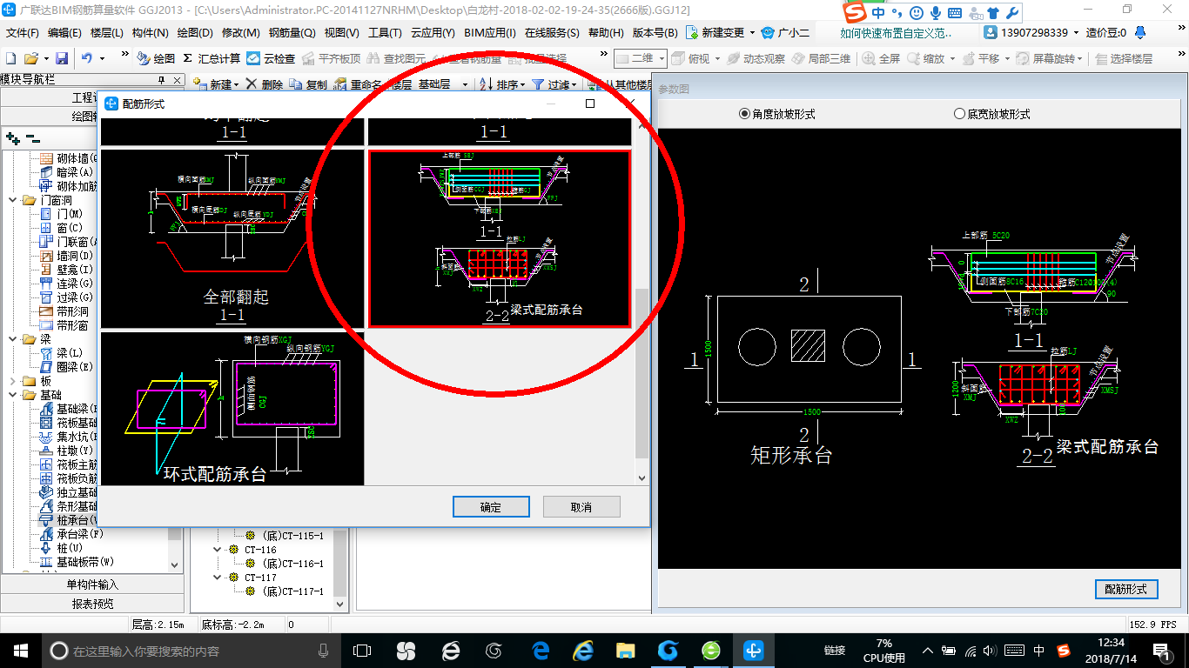The width and height of the screenshot is (1189, 668).
Task: Select 底宽放坡形式 radio option
Action: 991,114
